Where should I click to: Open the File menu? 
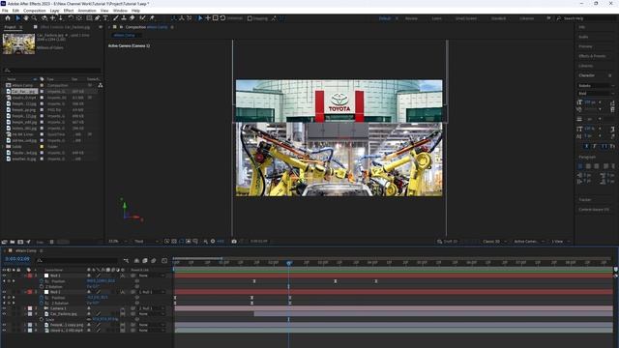[x=5, y=11]
